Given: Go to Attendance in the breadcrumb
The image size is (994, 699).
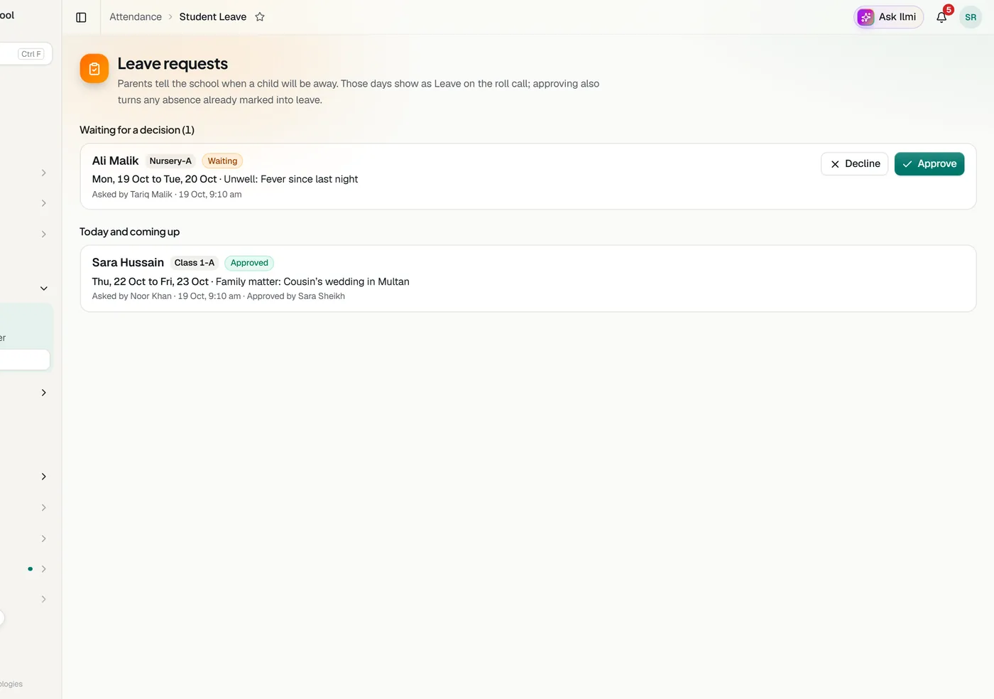Looking at the screenshot, I should 136,17.
